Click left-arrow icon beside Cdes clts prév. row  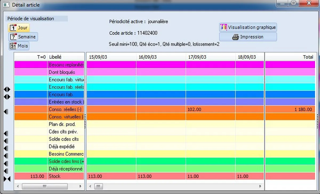point(6,134)
